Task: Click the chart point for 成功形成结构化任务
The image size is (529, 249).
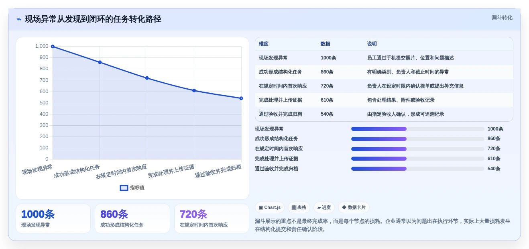Action: pos(100,62)
